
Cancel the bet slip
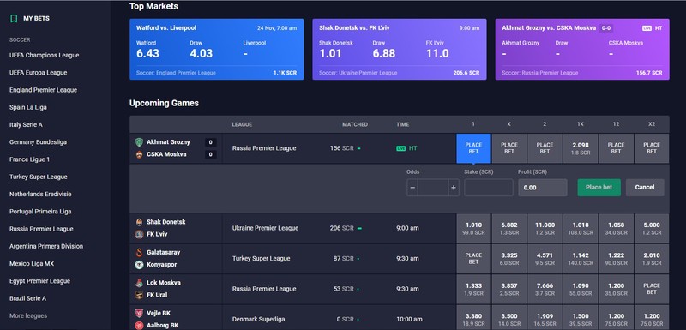(645, 187)
